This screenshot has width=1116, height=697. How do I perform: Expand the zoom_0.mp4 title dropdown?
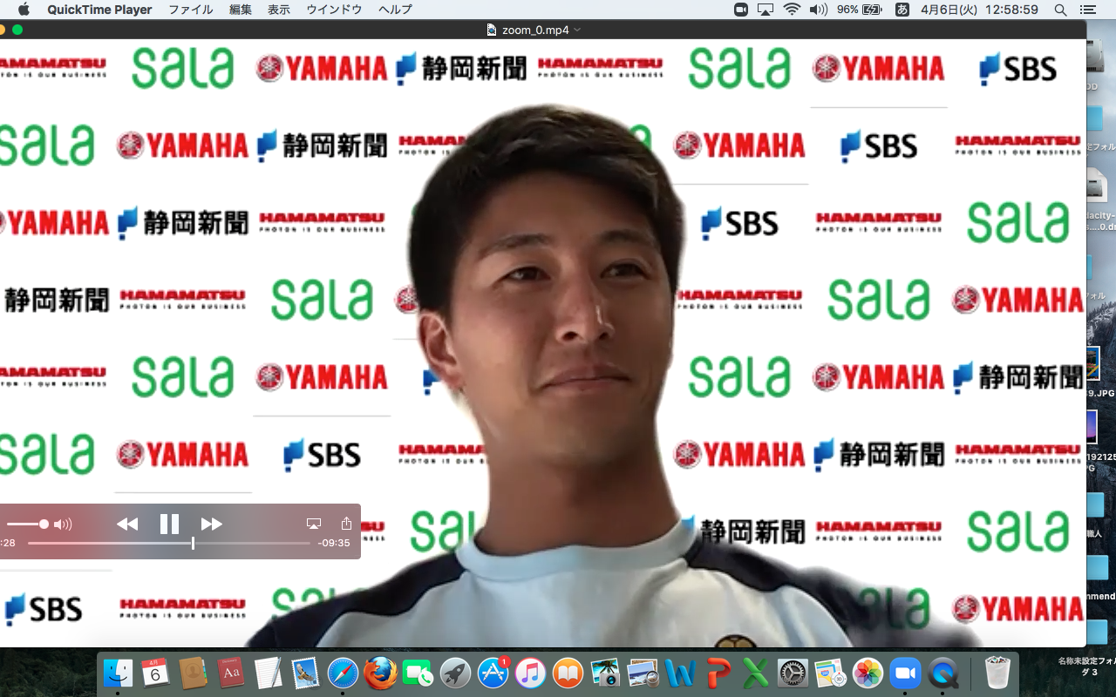pyautogui.click(x=577, y=30)
